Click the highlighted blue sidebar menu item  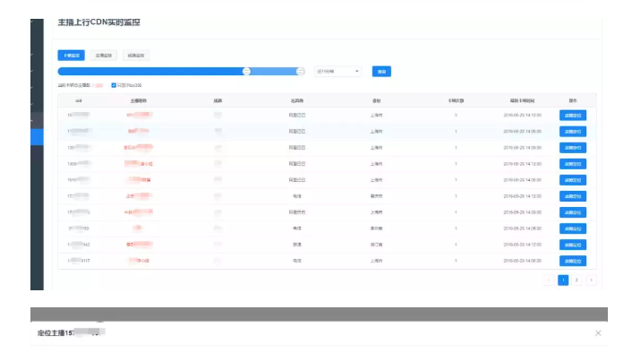[37, 137]
